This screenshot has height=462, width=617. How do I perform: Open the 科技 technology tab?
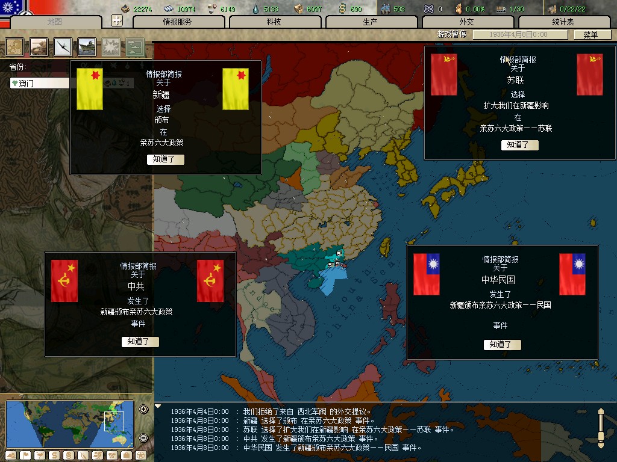[275, 22]
